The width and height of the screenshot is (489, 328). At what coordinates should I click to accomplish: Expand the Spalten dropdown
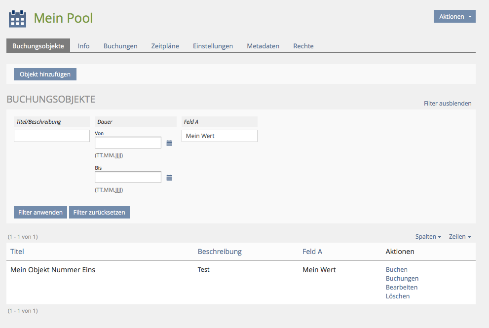pyautogui.click(x=428, y=237)
